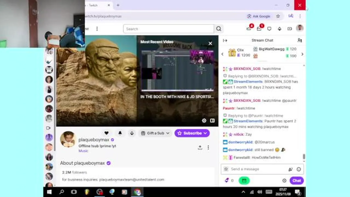350x197 pixels.
Task: Open Task View on the taskbar
Action: tap(74, 192)
